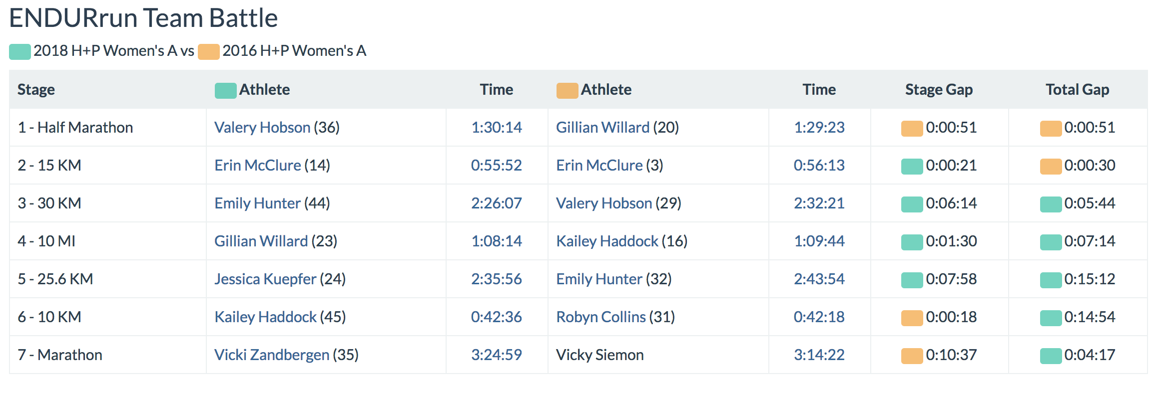
Task: Click the Total Gap column header
Action: point(1077,90)
